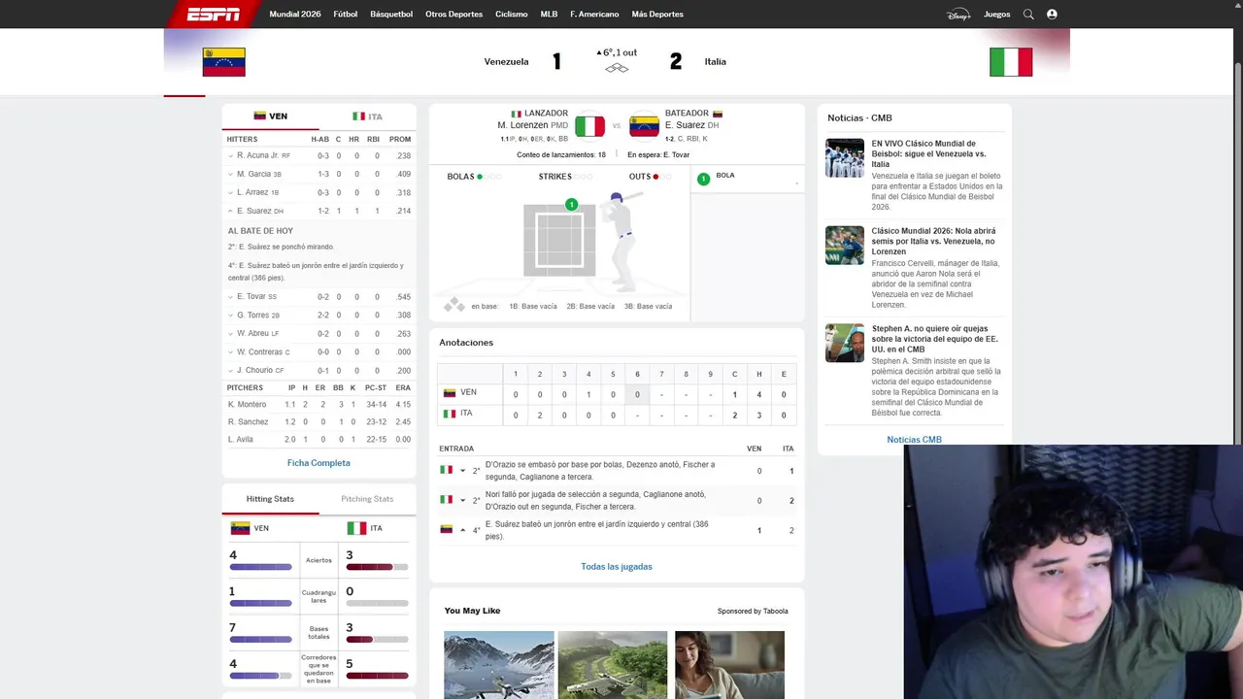
Task: Expand L. Arraez batting details
Action: [x=231, y=192]
